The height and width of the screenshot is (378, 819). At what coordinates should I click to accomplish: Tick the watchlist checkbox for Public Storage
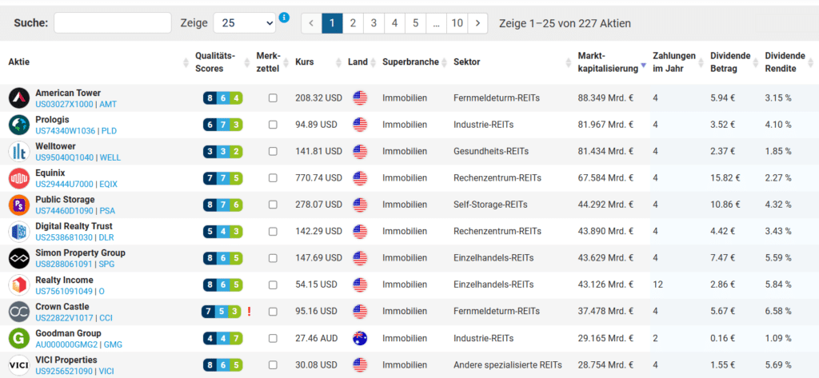pyautogui.click(x=273, y=205)
